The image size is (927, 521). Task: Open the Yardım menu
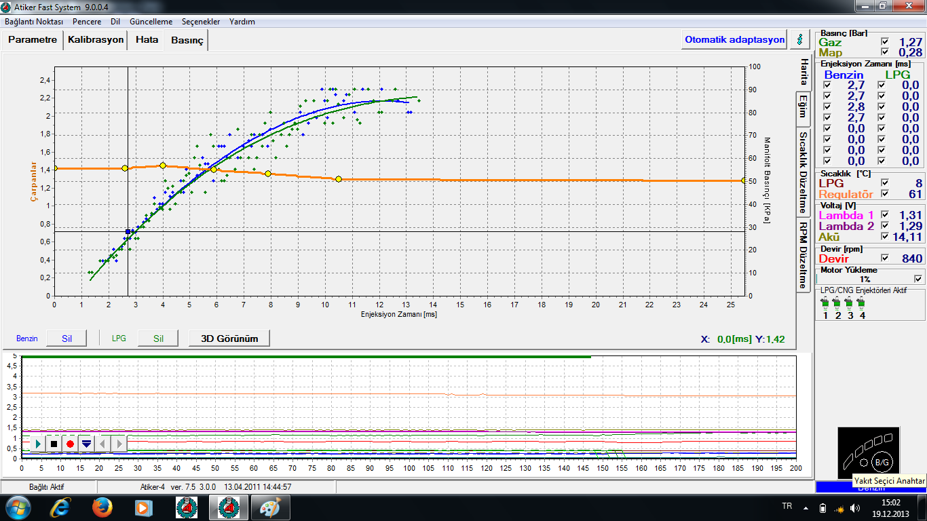[x=242, y=22]
